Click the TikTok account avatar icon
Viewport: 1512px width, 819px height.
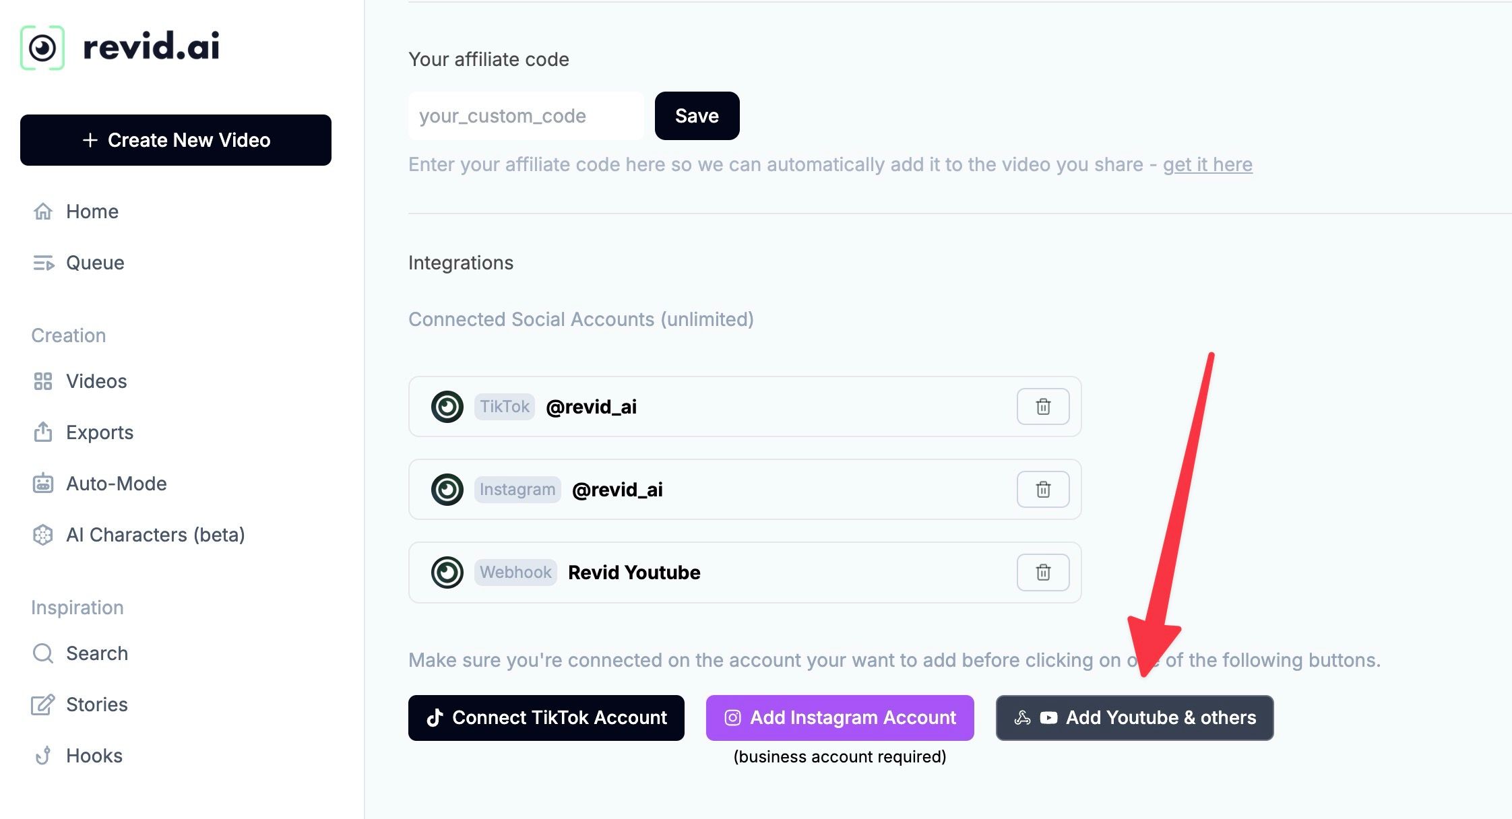(447, 407)
